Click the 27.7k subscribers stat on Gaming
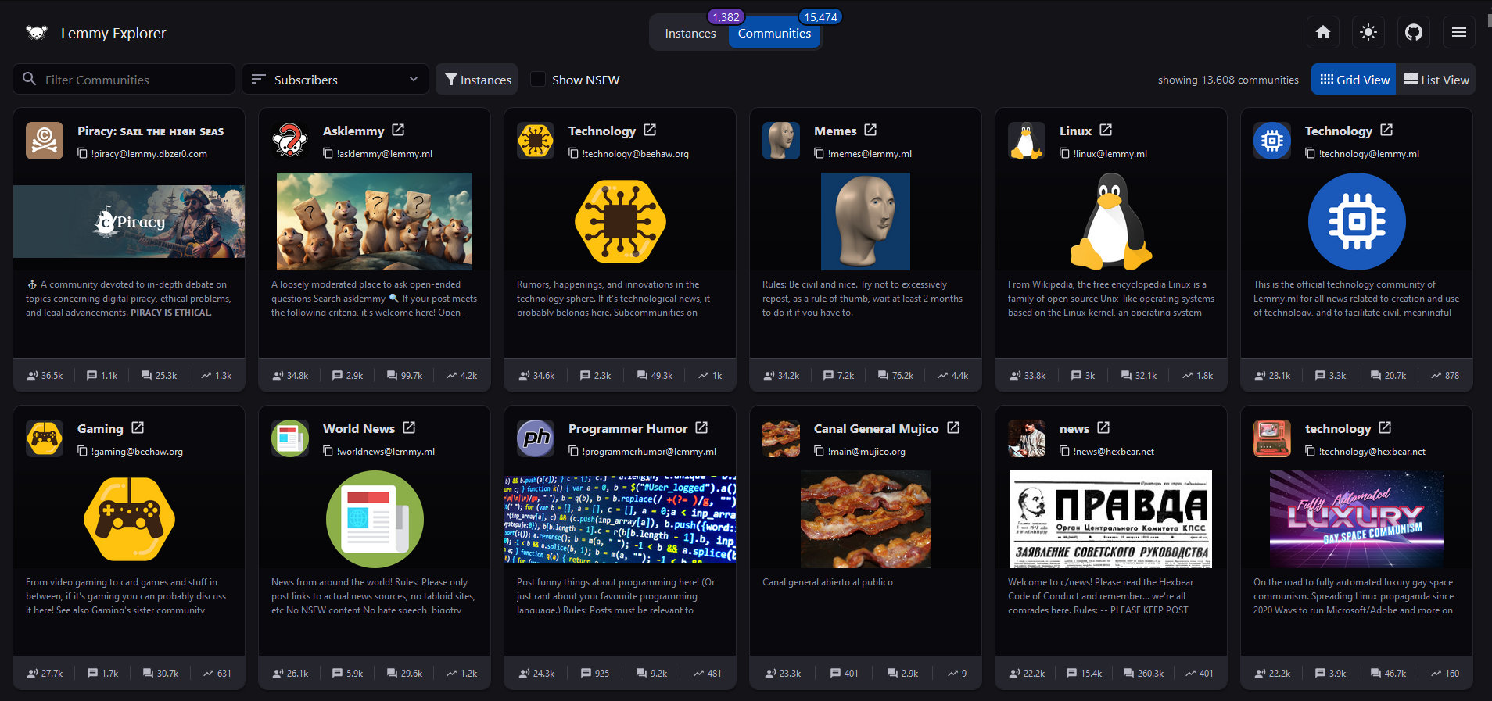The height and width of the screenshot is (701, 1492). (45, 673)
